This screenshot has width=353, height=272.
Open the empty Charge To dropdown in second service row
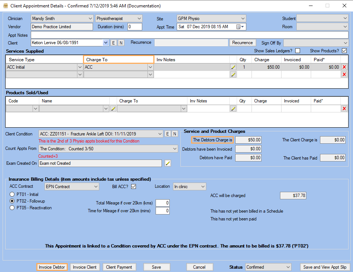coord(150,75)
